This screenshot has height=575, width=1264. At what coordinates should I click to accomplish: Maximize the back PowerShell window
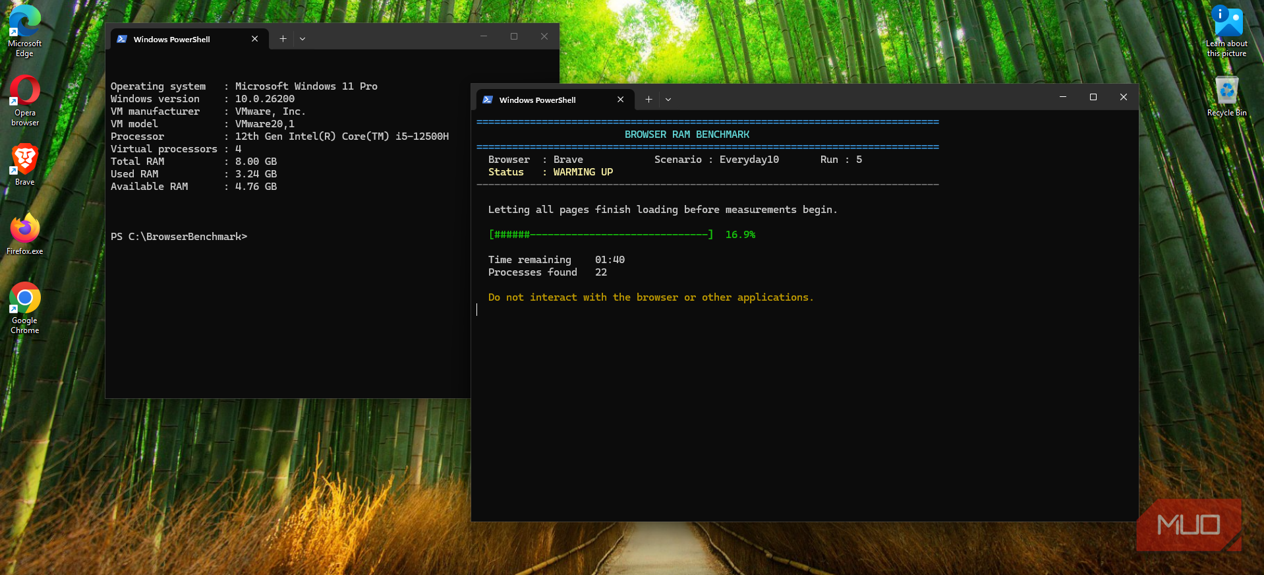tap(514, 36)
